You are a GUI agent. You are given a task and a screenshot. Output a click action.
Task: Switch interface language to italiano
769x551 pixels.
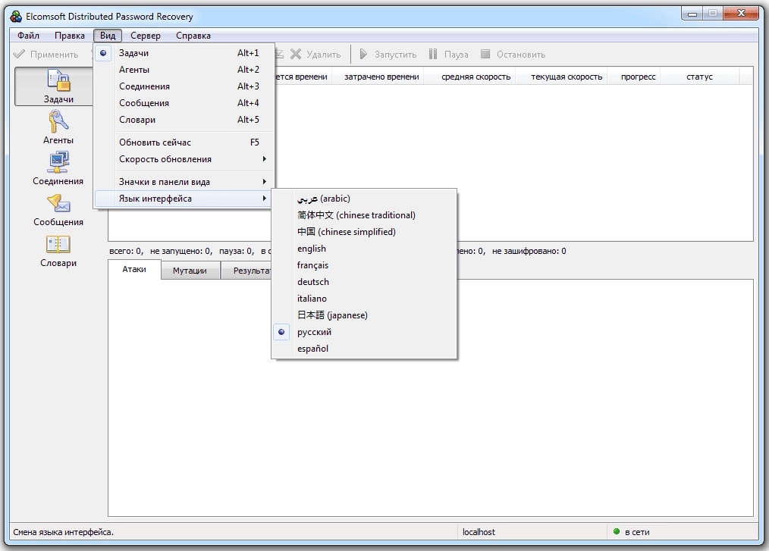pos(364,299)
